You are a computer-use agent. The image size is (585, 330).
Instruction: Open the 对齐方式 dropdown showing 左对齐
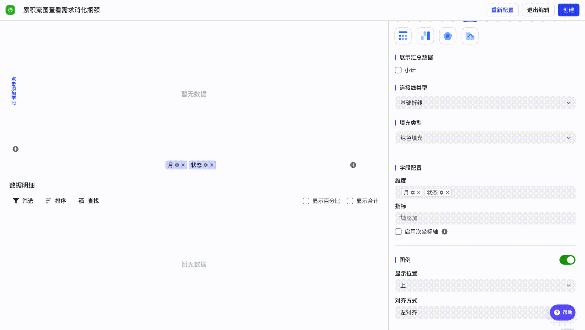click(485, 313)
